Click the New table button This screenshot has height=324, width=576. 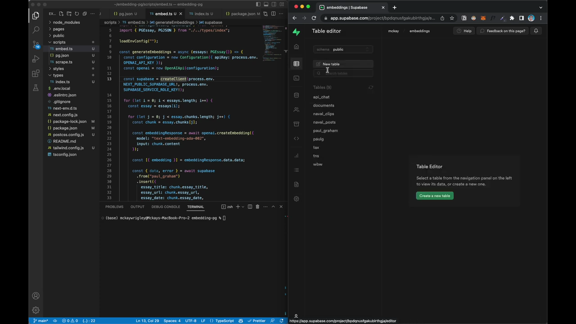pos(343,64)
